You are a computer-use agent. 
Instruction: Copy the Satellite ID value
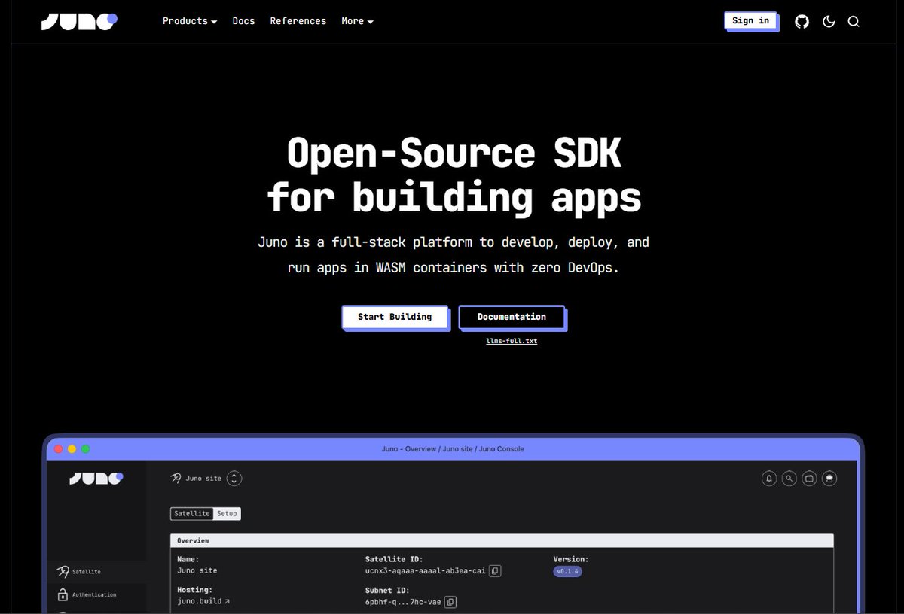click(x=495, y=571)
